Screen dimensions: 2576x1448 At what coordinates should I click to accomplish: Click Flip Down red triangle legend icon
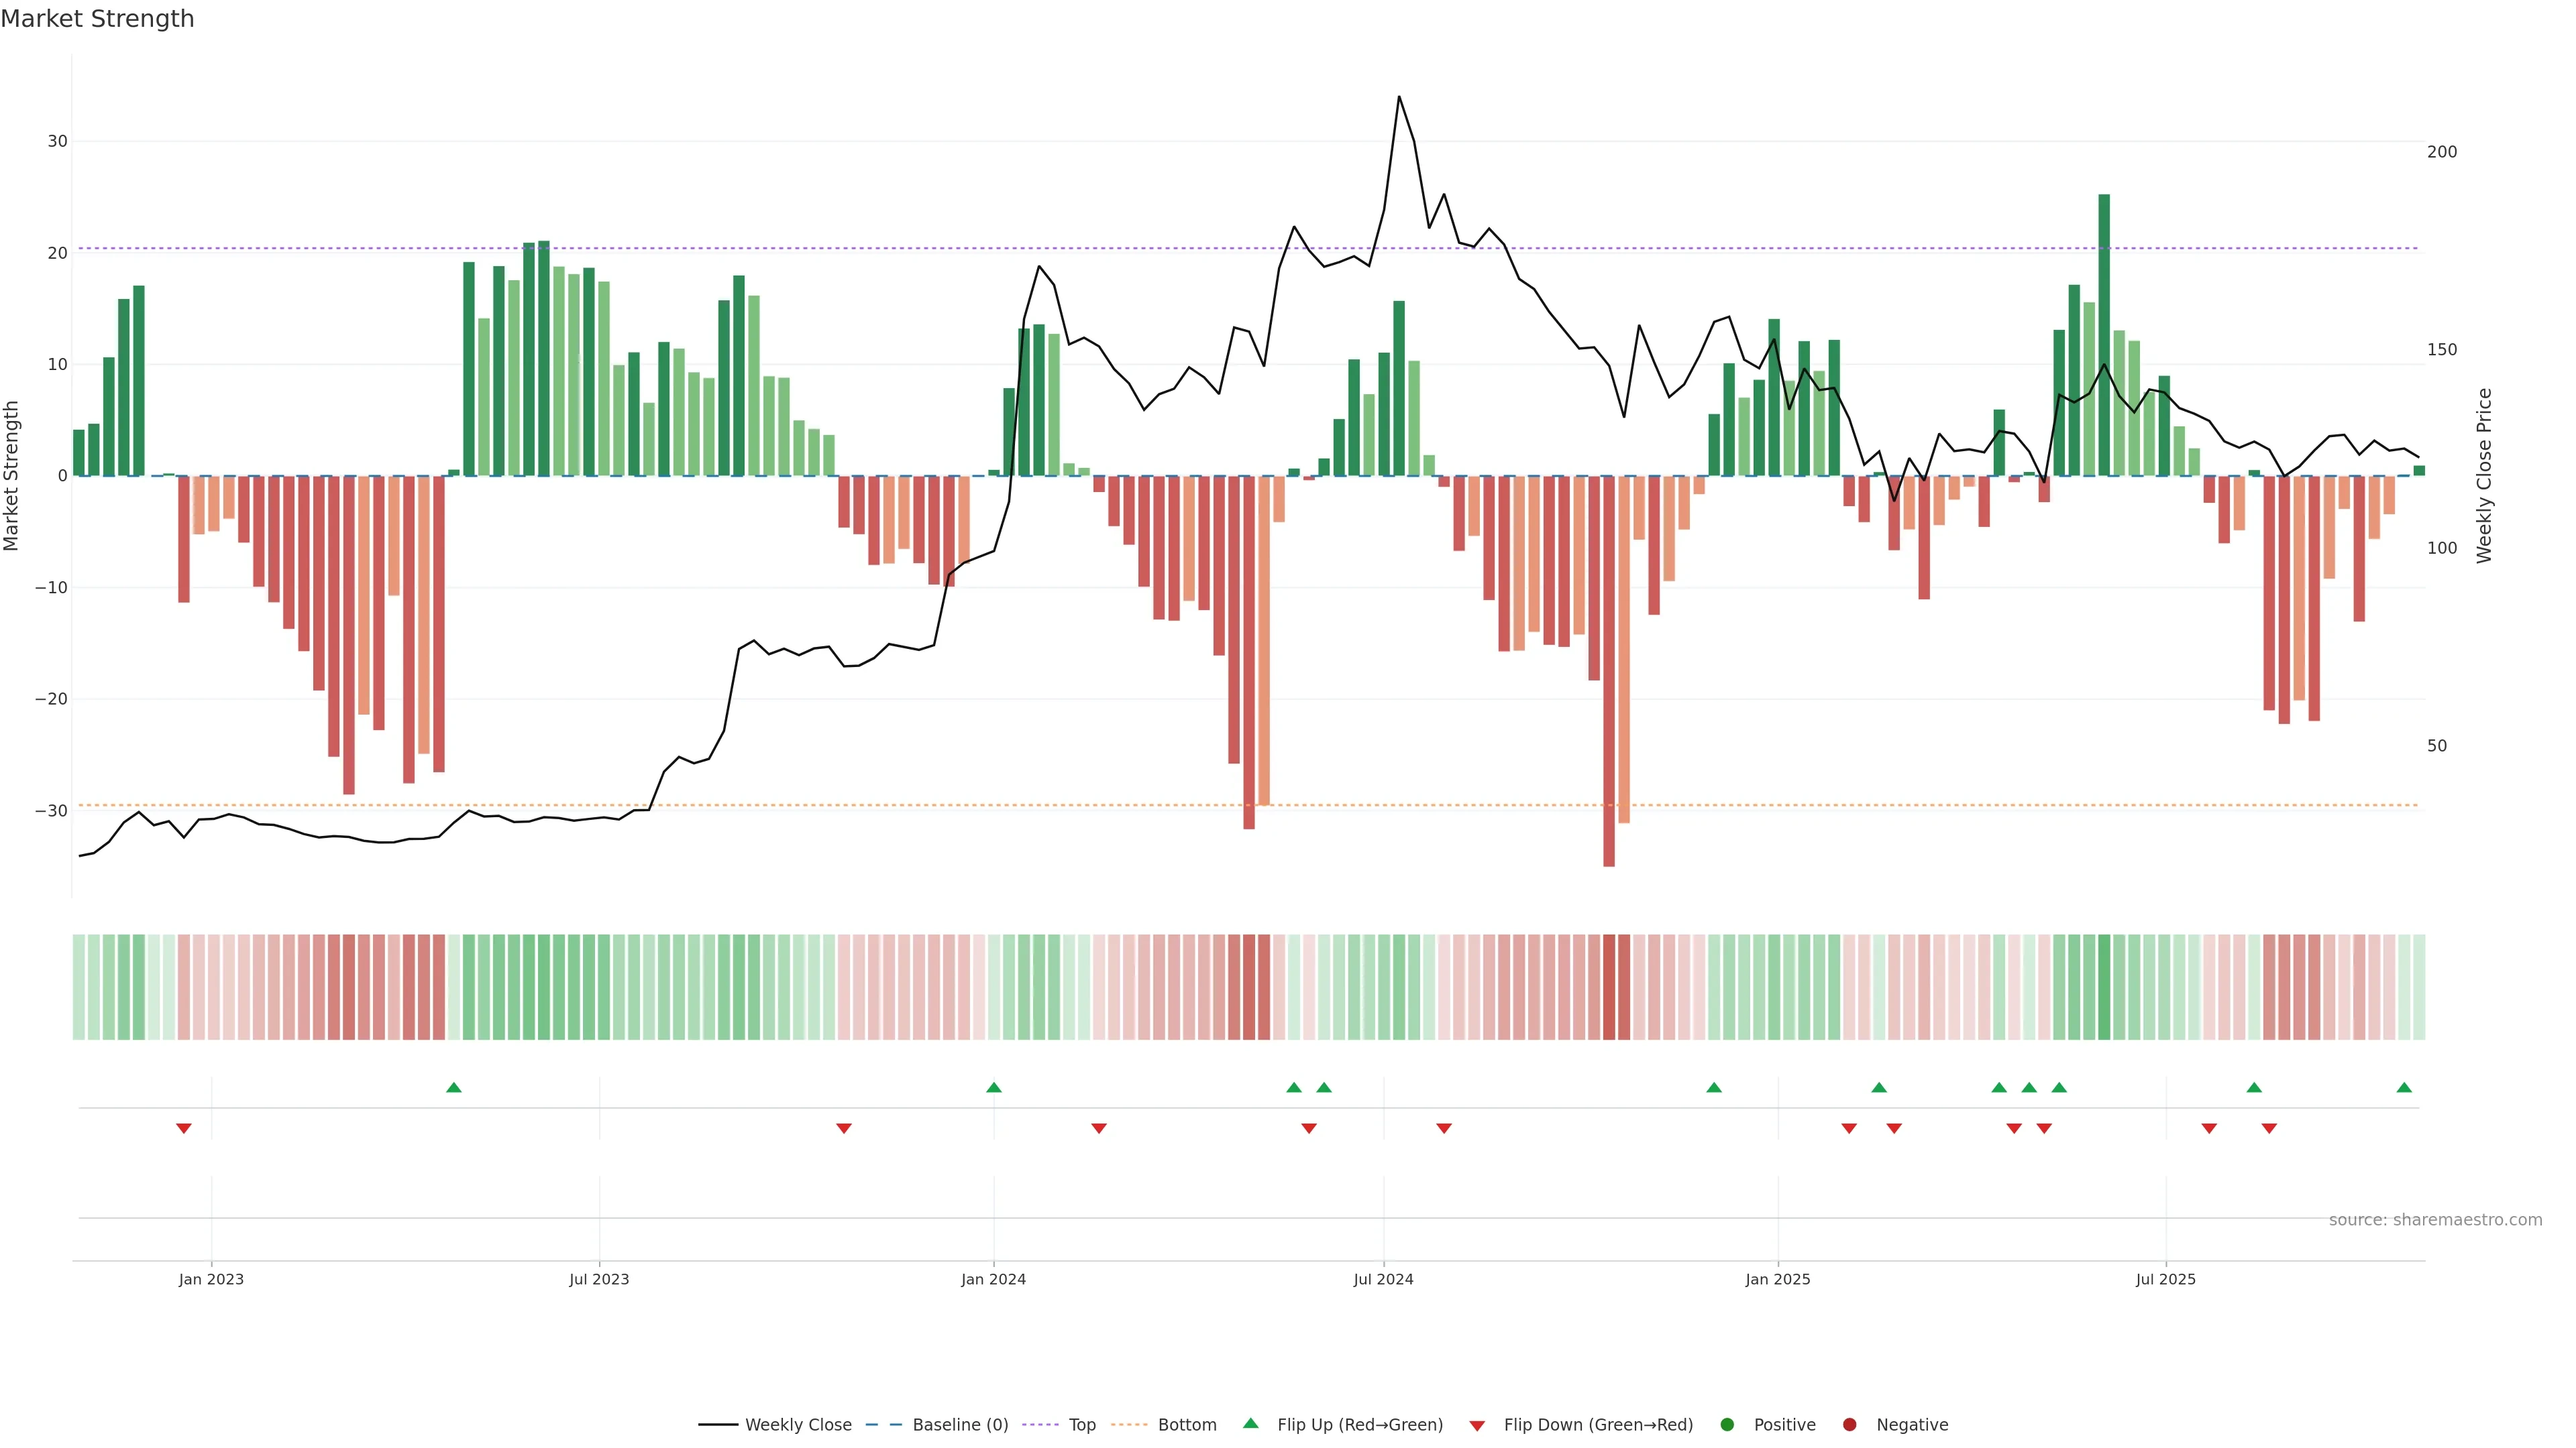point(1477,1426)
